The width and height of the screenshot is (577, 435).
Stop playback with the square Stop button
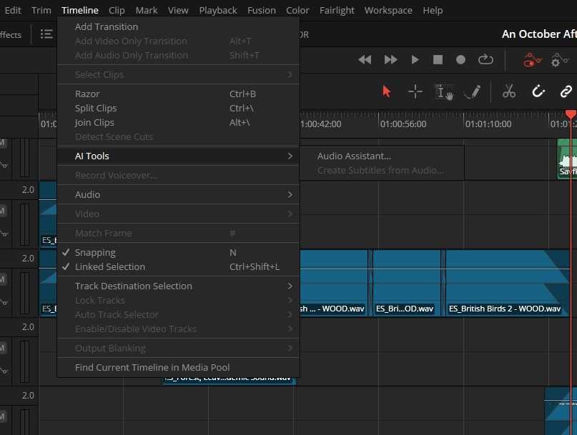pyautogui.click(x=438, y=59)
